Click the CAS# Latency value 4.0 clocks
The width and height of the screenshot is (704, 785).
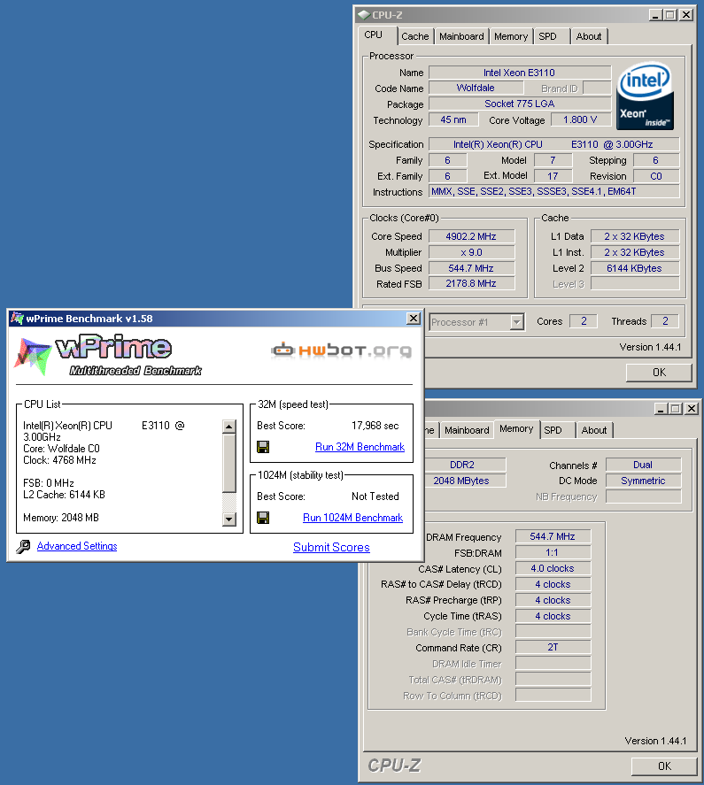(x=553, y=569)
